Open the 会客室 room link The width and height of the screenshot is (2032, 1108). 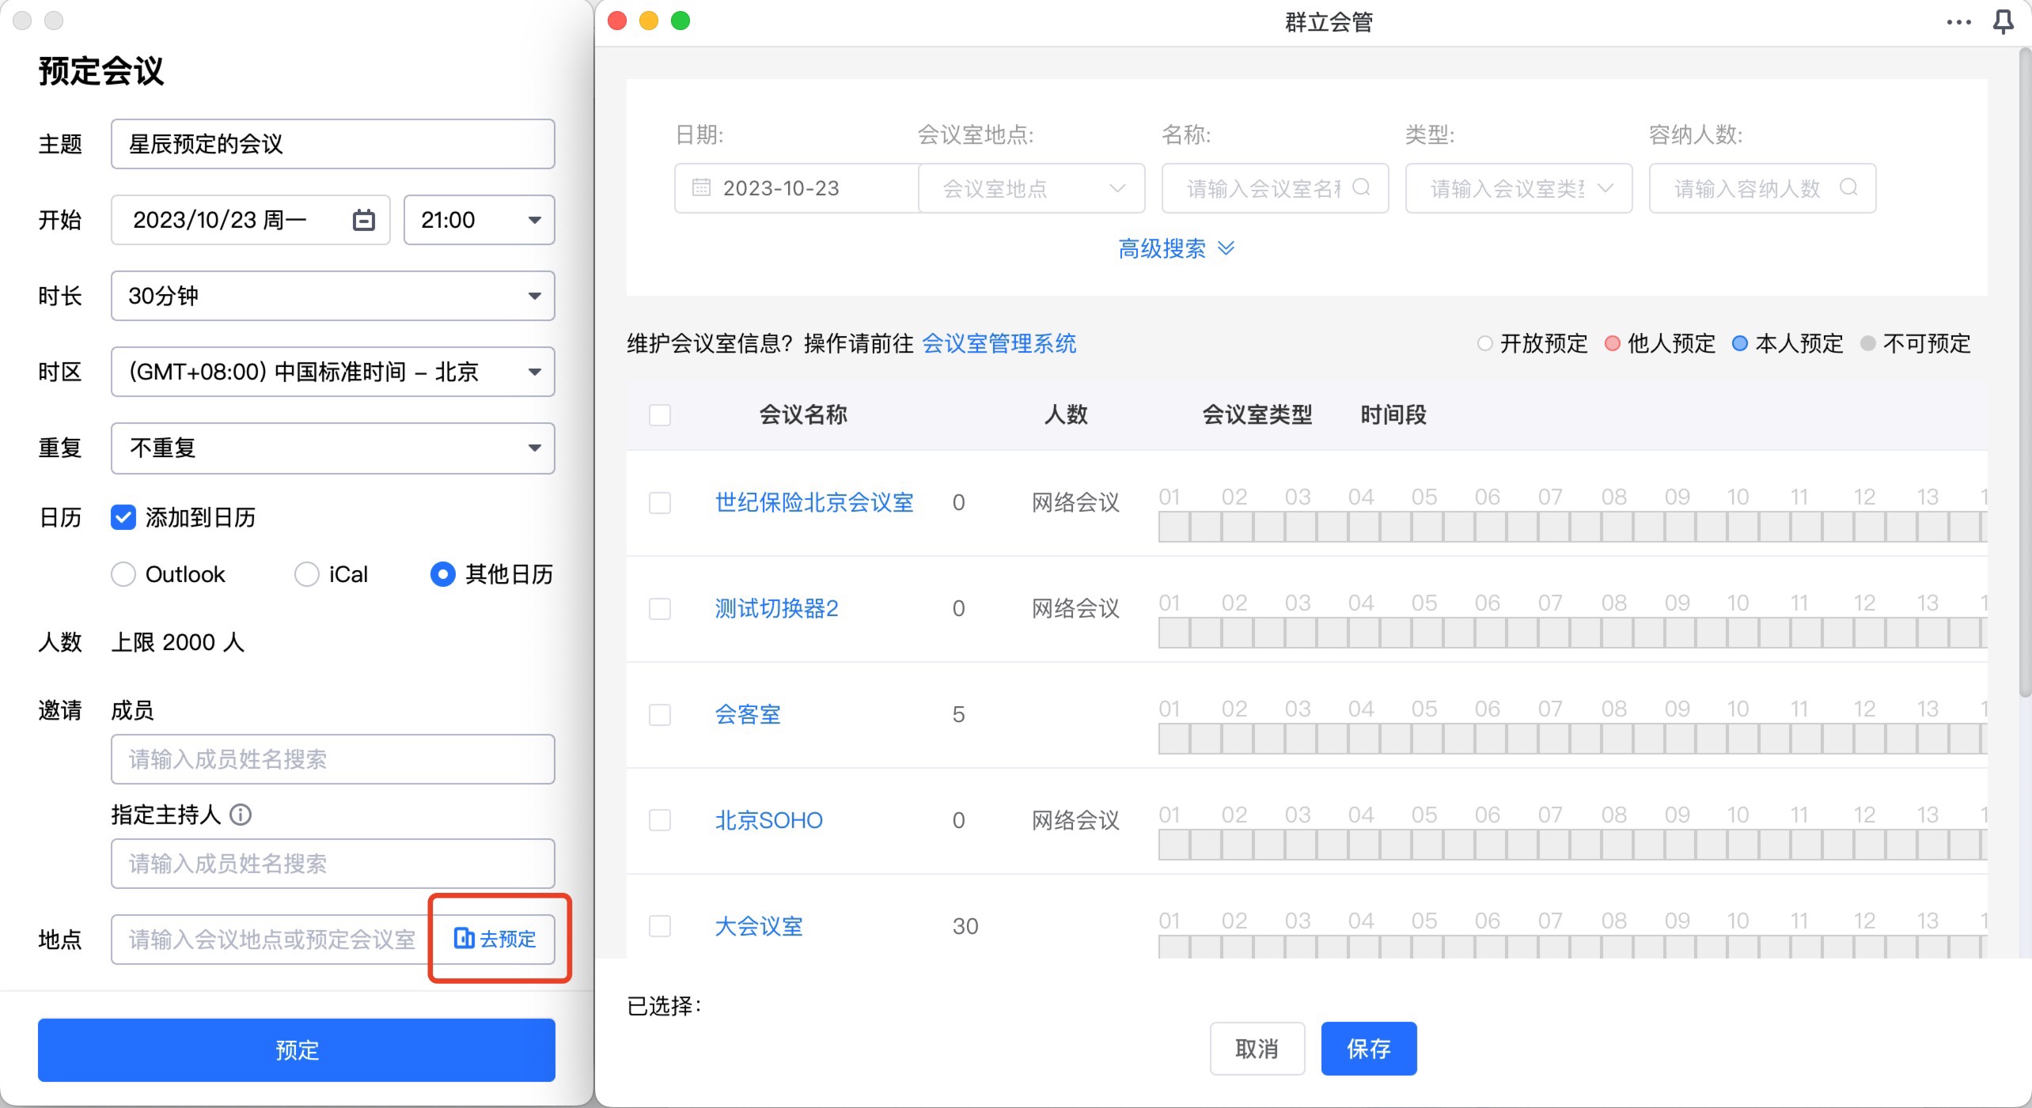tap(748, 714)
